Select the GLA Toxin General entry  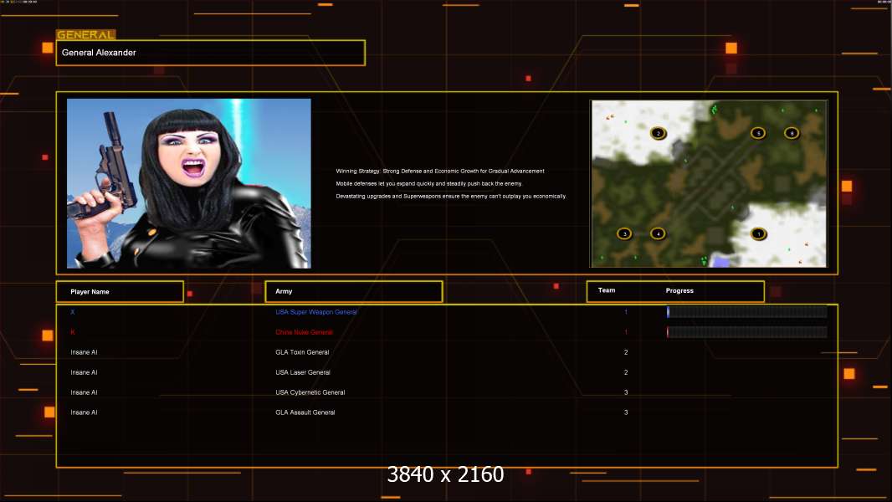pos(302,352)
